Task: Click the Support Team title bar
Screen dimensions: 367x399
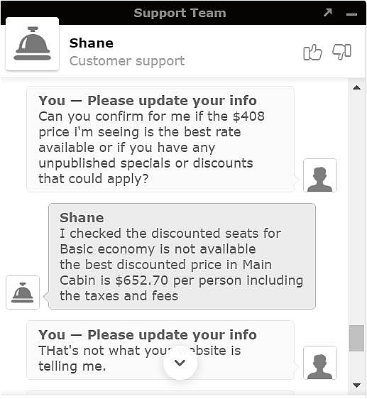Action: pos(180,13)
